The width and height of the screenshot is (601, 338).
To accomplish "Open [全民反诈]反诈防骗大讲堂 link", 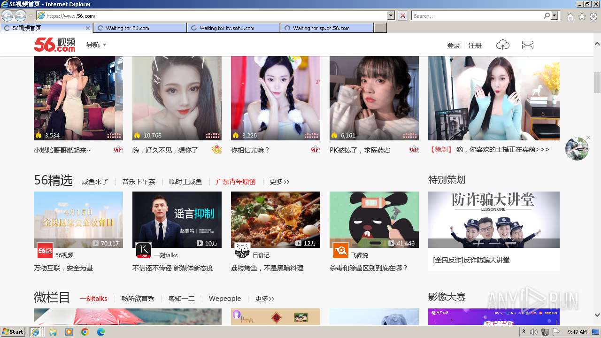I will pos(471,260).
